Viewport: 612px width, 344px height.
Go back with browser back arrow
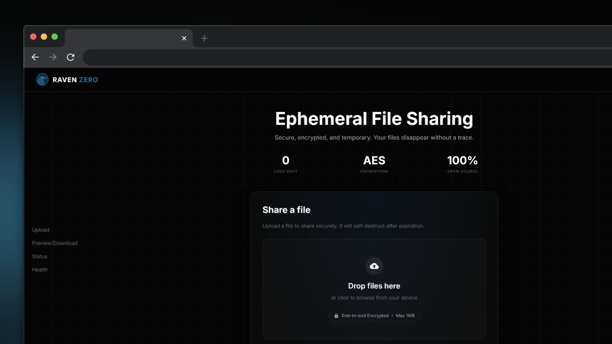tap(35, 57)
